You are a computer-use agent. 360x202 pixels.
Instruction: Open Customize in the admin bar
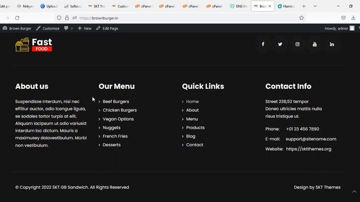click(48, 28)
